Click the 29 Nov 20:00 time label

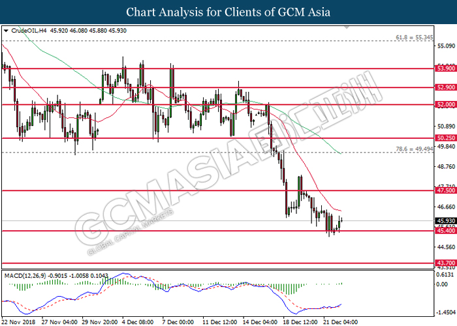tap(100, 322)
